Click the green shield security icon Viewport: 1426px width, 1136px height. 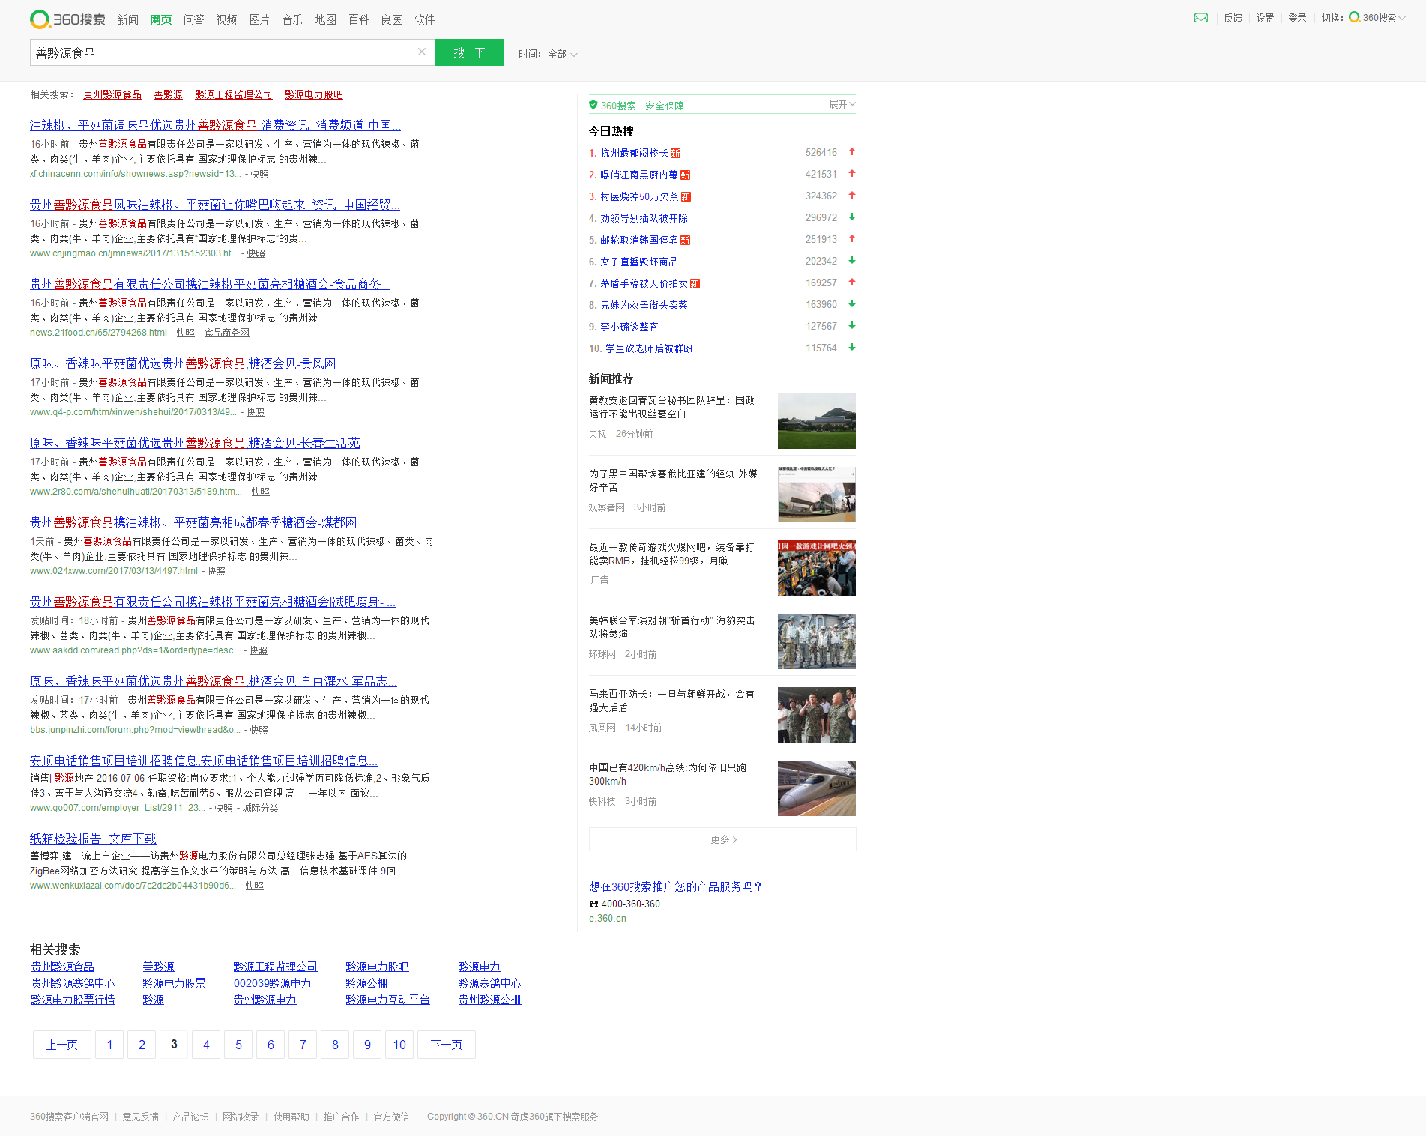coord(593,105)
